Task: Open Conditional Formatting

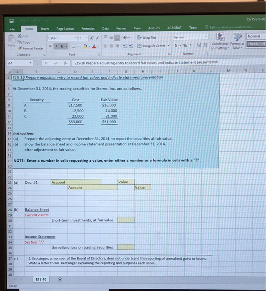Action: tap(220, 41)
